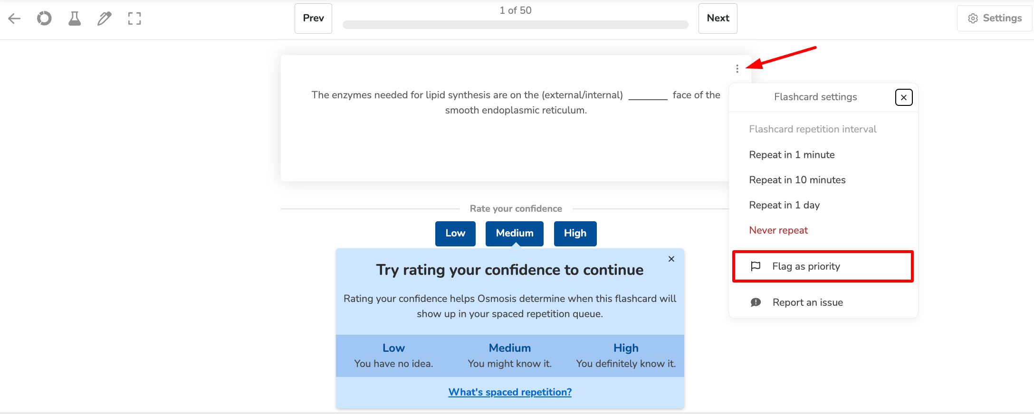Select Never repeat option
Viewport: 1034px width, 414px height.
pyautogui.click(x=778, y=230)
